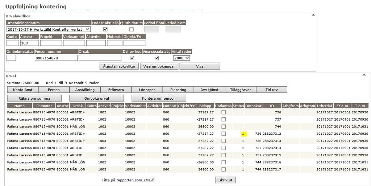Focus the Ombokn-status input field
Viewport: 371px width, 186px height.
pyautogui.click(x=11, y=58)
